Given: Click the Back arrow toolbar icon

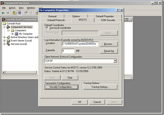Looking at the screenshot, I should click(3, 13).
